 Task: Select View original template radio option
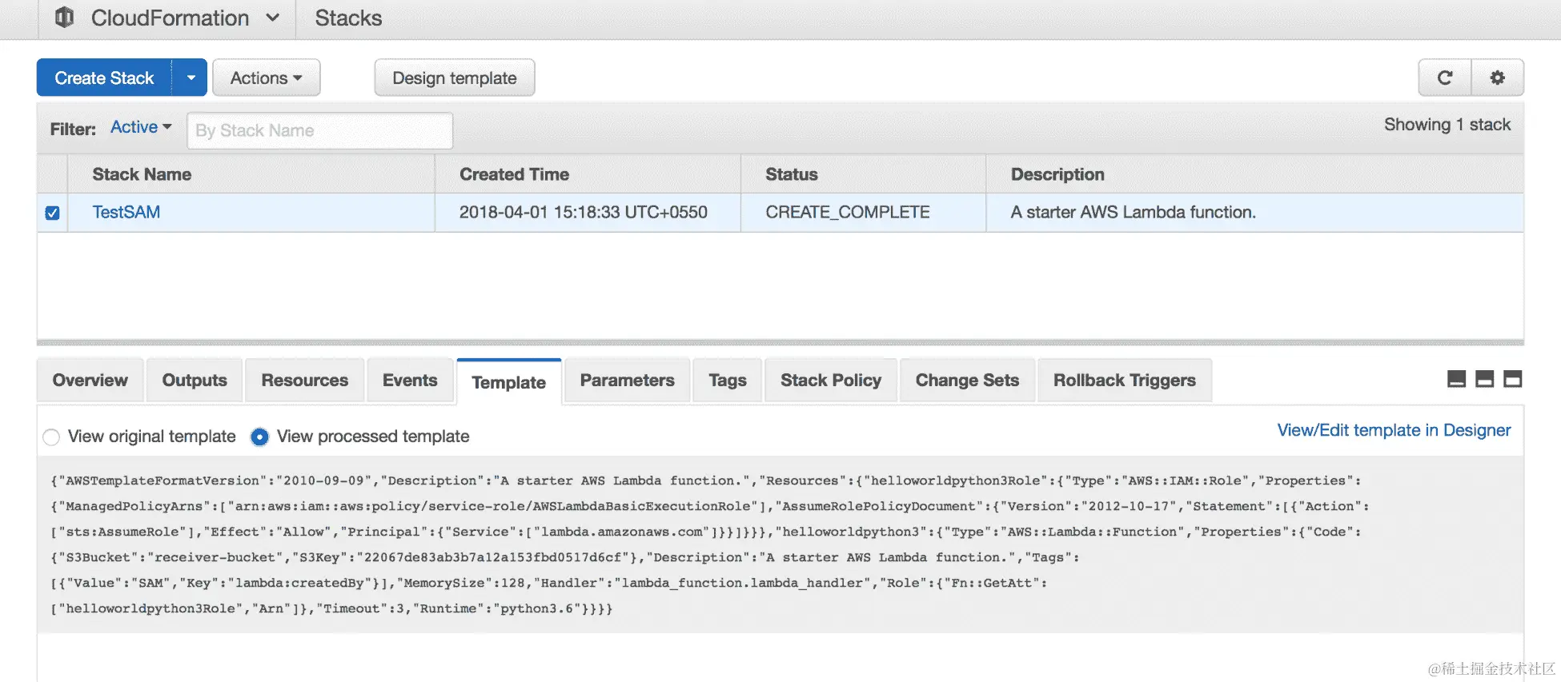(51, 437)
